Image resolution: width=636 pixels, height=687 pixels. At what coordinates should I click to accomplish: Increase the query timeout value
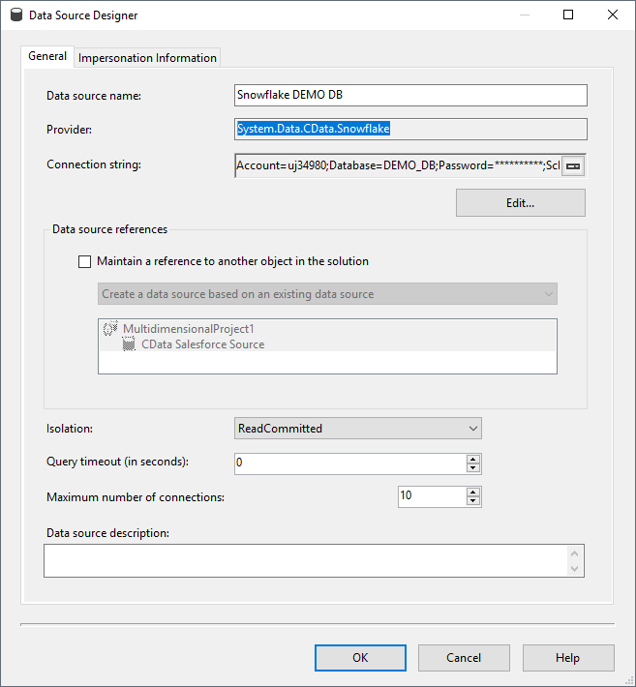coord(473,459)
